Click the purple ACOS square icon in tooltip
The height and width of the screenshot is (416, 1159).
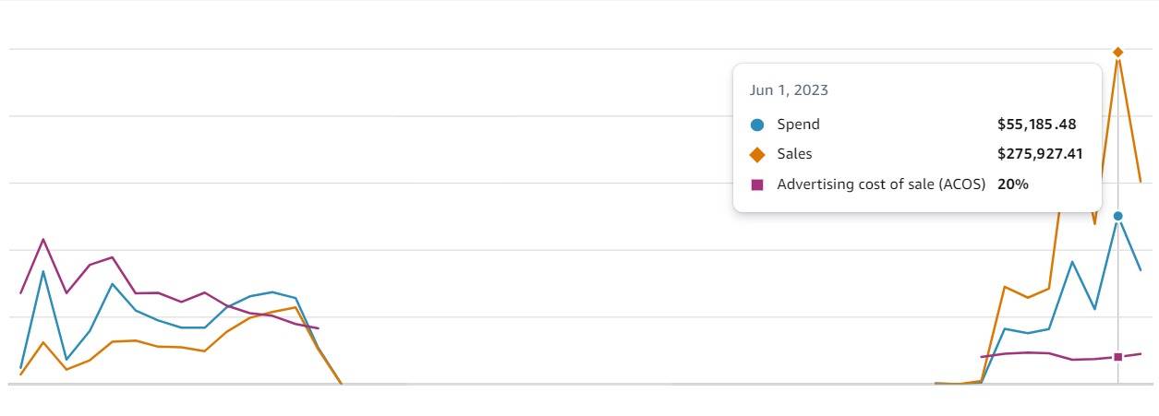pos(757,184)
